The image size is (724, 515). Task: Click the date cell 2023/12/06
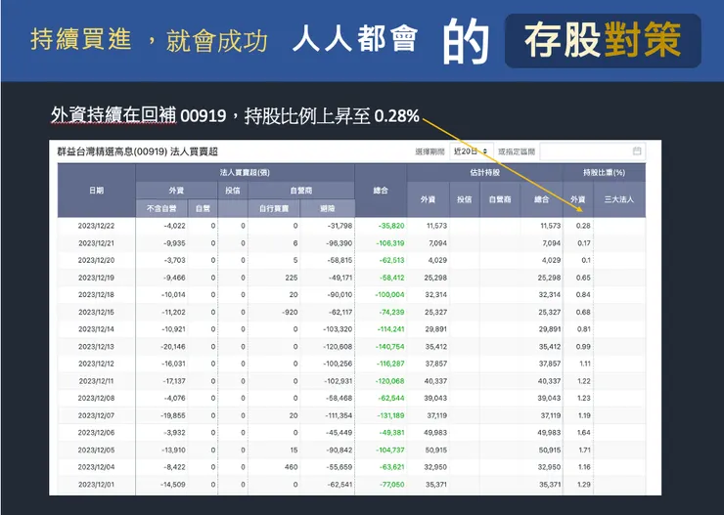point(96,433)
